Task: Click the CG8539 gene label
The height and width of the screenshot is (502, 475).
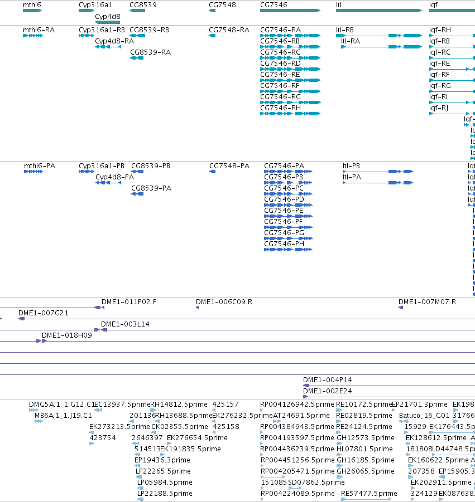Action: coord(143,5)
